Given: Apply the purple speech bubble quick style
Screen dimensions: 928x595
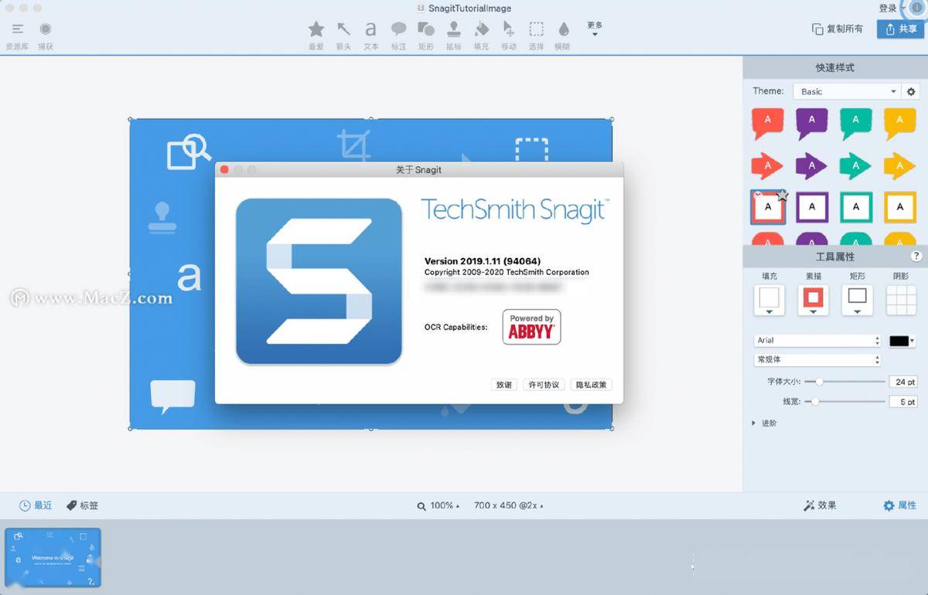Looking at the screenshot, I should point(811,122).
